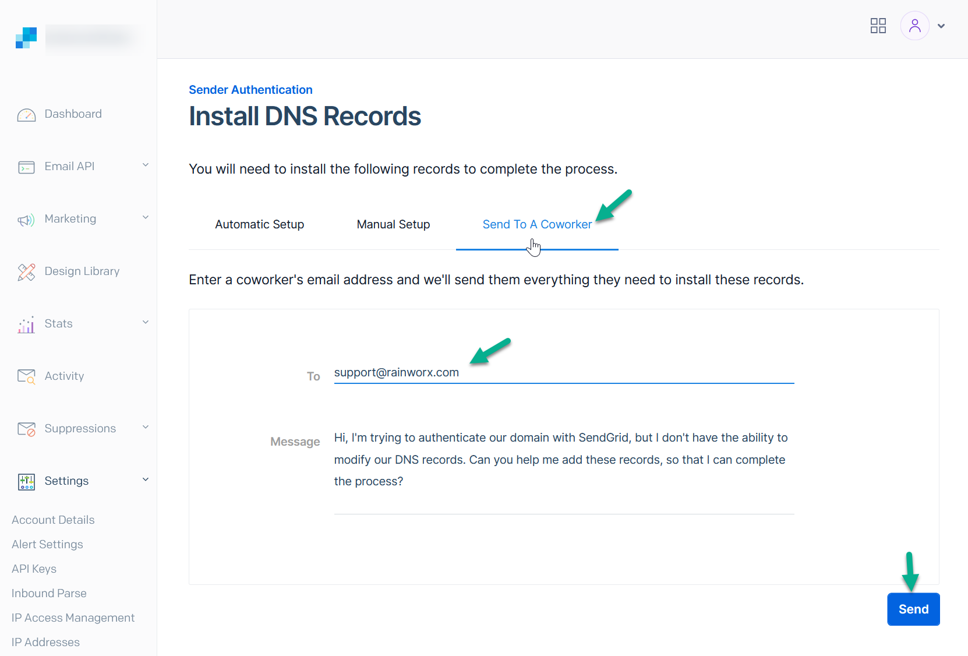Screen dimensions: 968x656
Task: Click into the Message text area
Action: click(x=564, y=470)
